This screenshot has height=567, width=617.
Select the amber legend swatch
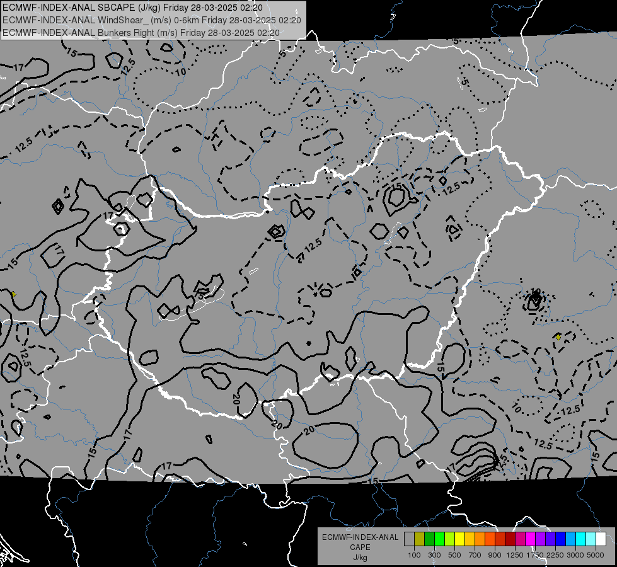(x=470, y=539)
